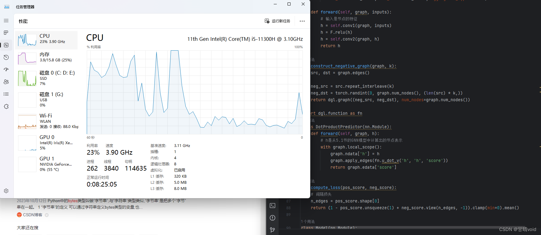Open Startup apps page icon
Image resolution: width=541 pixels, height=235 pixels.
pyautogui.click(x=6, y=70)
